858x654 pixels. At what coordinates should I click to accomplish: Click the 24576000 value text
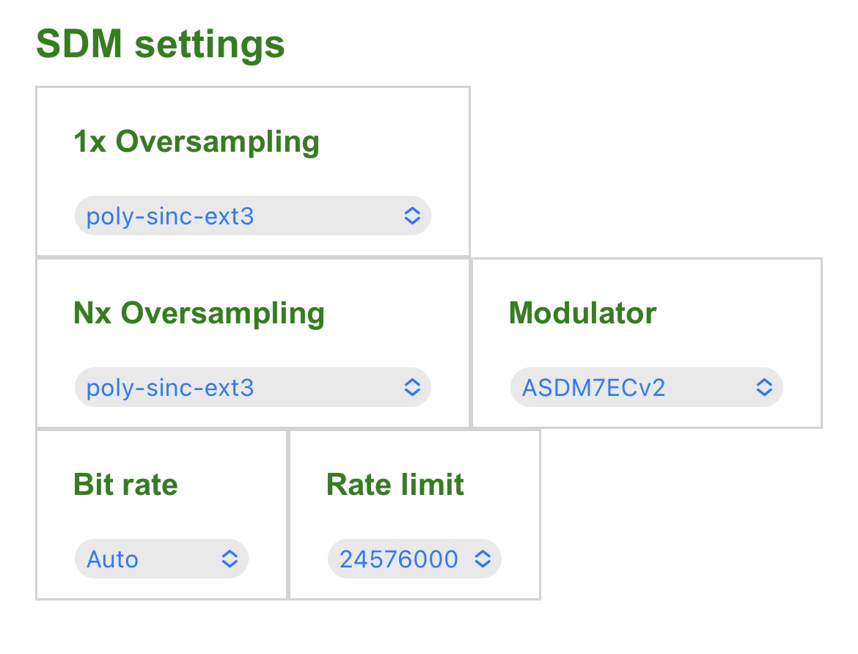(x=398, y=559)
